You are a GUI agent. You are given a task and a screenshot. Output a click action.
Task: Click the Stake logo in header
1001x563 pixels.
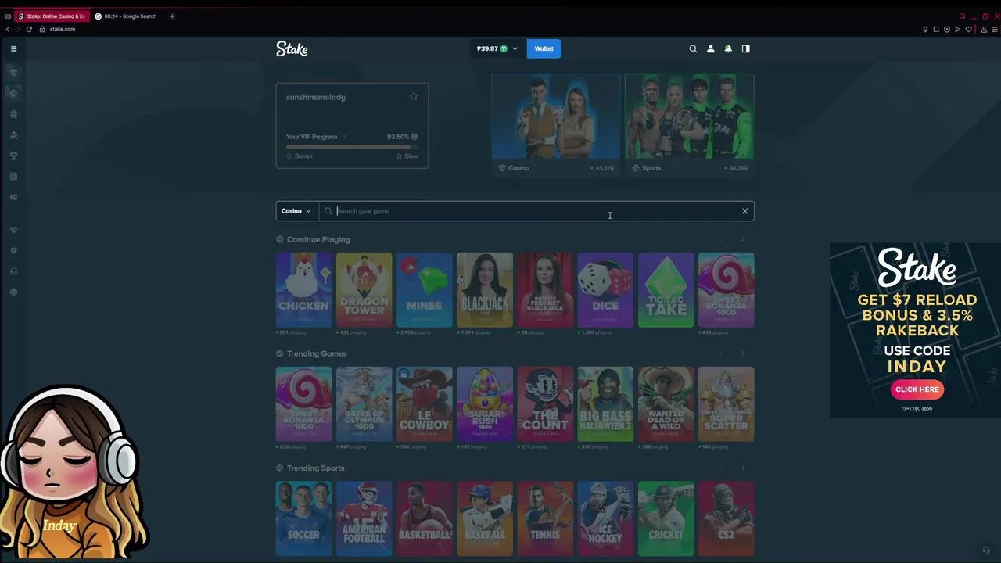coord(292,48)
